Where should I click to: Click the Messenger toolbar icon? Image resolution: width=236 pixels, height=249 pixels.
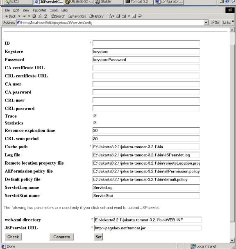click(x=140, y=16)
